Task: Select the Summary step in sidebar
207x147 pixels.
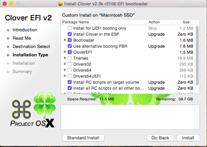Action: click(x=22, y=72)
